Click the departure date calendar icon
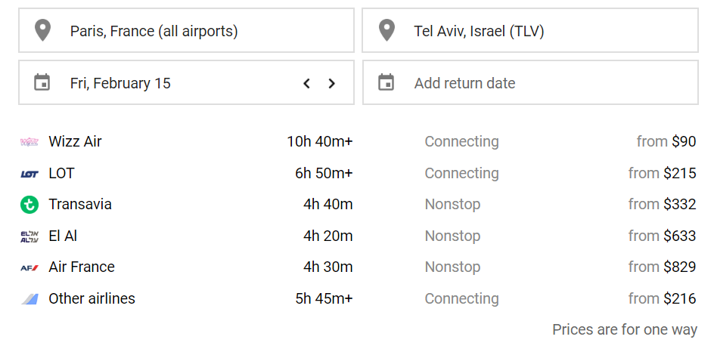 (x=42, y=83)
